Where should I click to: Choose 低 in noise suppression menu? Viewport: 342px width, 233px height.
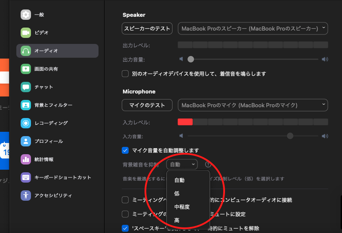click(x=177, y=194)
